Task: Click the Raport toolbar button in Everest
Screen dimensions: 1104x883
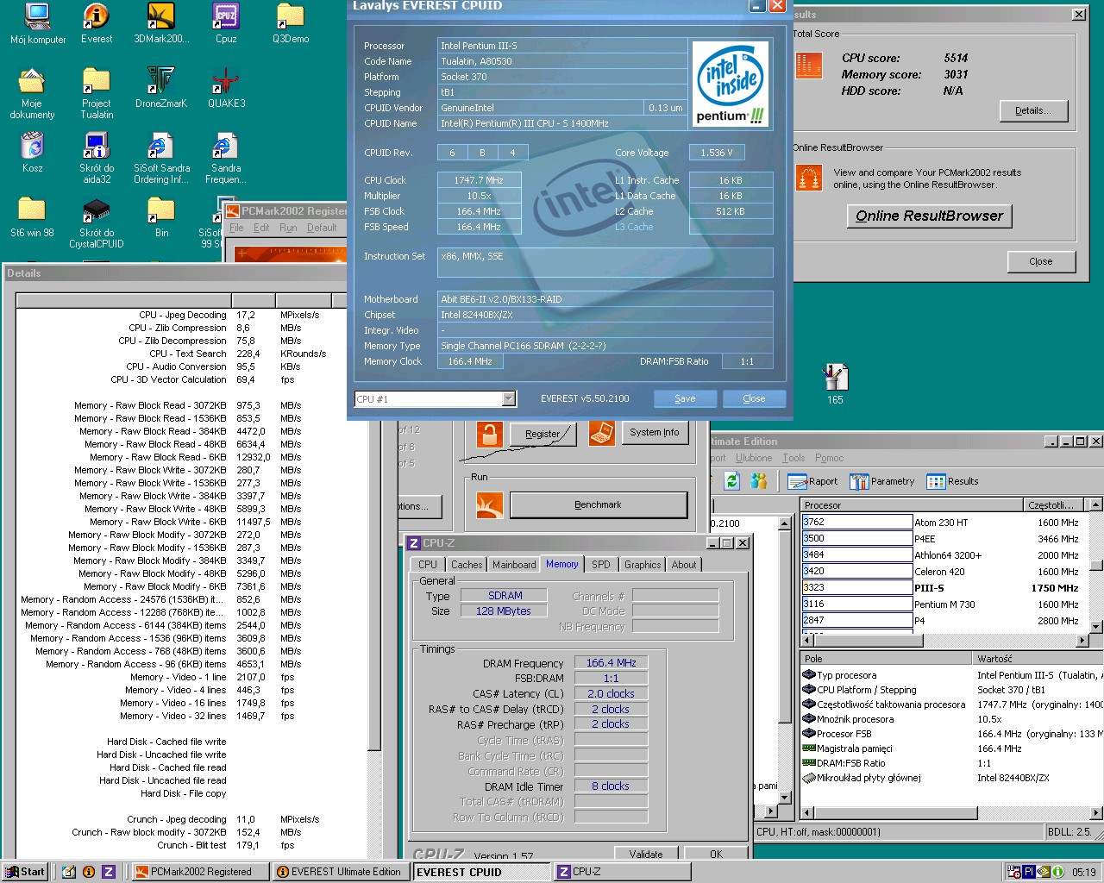Action: [x=813, y=481]
